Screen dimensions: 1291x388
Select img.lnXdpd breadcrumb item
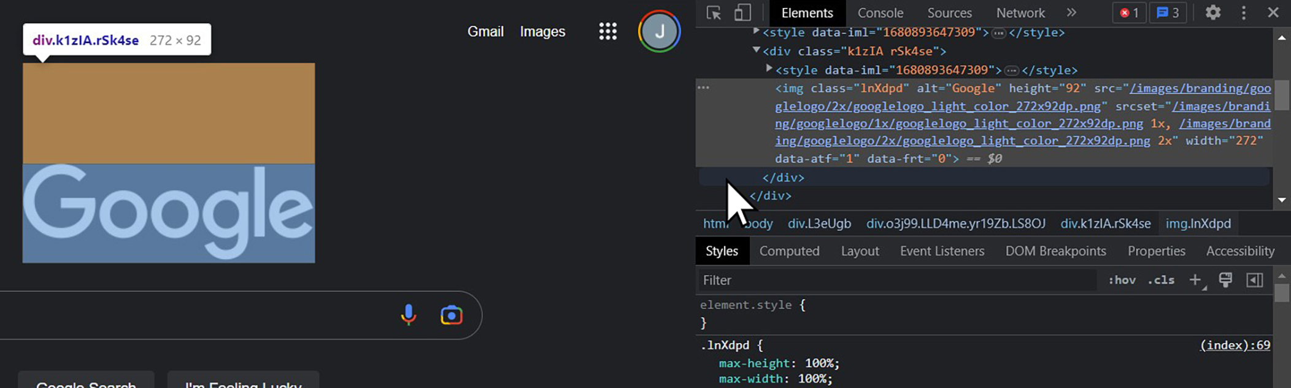(x=1198, y=223)
